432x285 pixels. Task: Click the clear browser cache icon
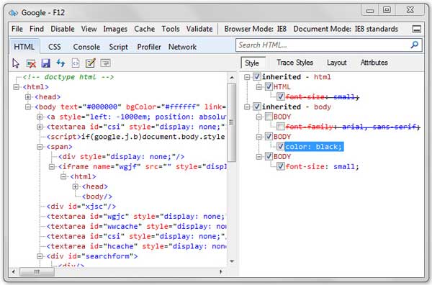(x=31, y=63)
